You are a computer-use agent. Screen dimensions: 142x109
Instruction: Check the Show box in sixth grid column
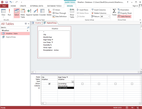132,84
